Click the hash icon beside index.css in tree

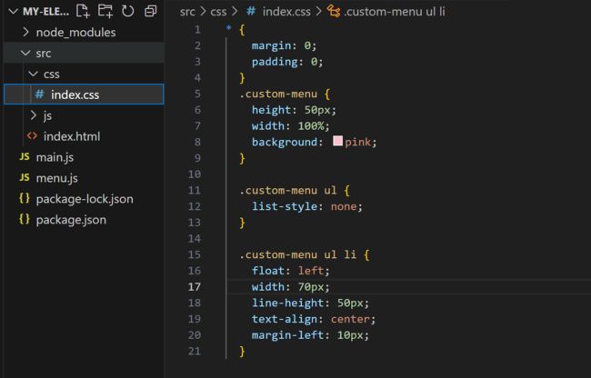(x=39, y=94)
